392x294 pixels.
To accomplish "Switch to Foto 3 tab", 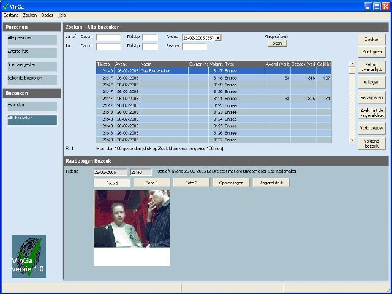I will tap(191, 183).
